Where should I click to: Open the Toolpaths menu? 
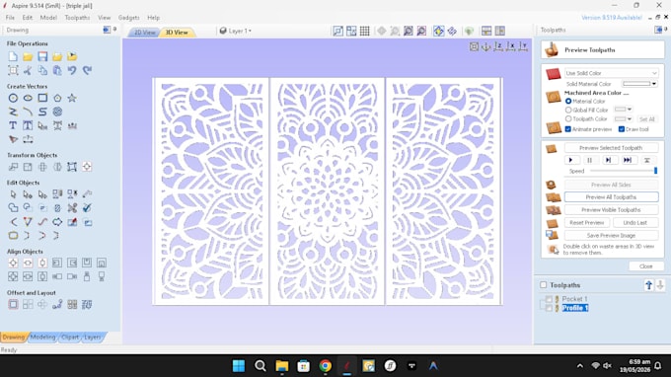(77, 18)
